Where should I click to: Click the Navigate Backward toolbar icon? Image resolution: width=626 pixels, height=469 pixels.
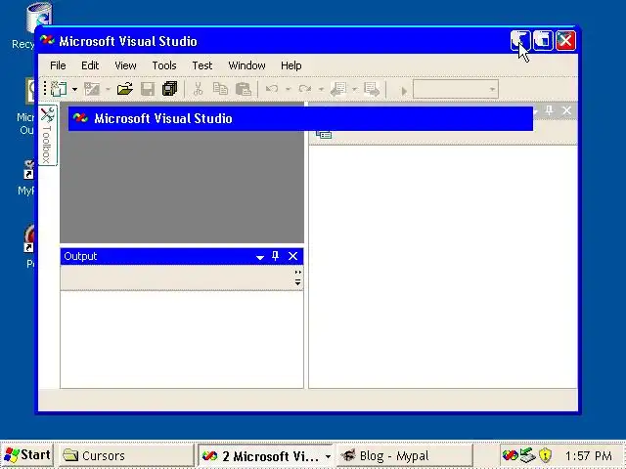(338, 89)
